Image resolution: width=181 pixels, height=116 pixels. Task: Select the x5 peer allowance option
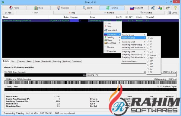click(153, 41)
